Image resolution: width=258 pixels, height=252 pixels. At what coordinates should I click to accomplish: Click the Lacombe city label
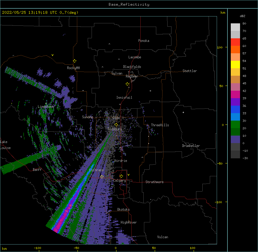(135, 57)
